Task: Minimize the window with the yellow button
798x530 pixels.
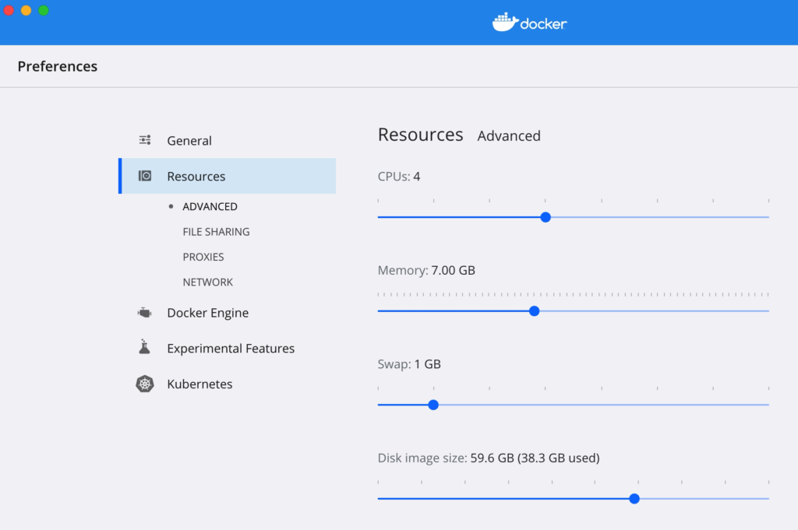Action: click(26, 10)
